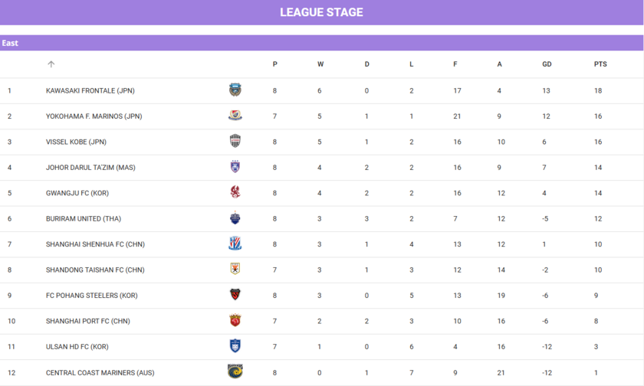Click the Yokohama F. Marinos club crest
Image resolution: width=644 pixels, height=386 pixels.
point(235,116)
